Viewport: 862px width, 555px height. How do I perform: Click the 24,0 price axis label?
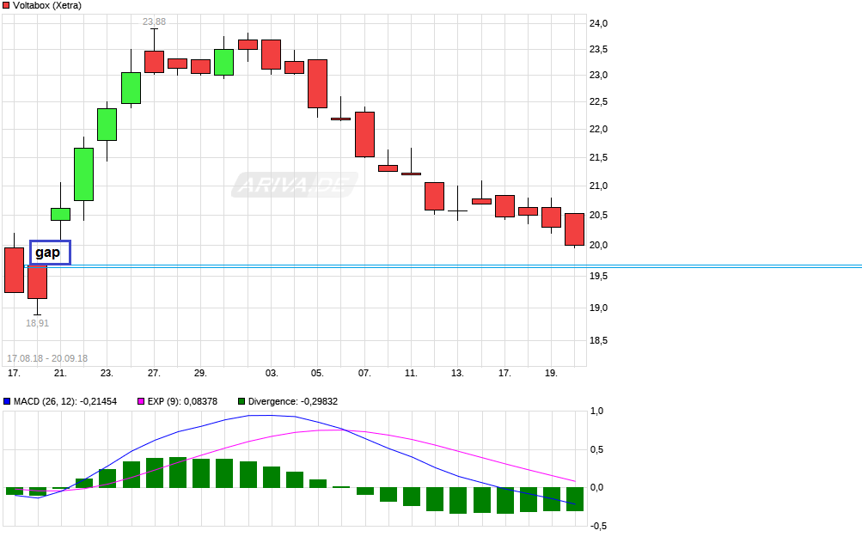point(599,23)
